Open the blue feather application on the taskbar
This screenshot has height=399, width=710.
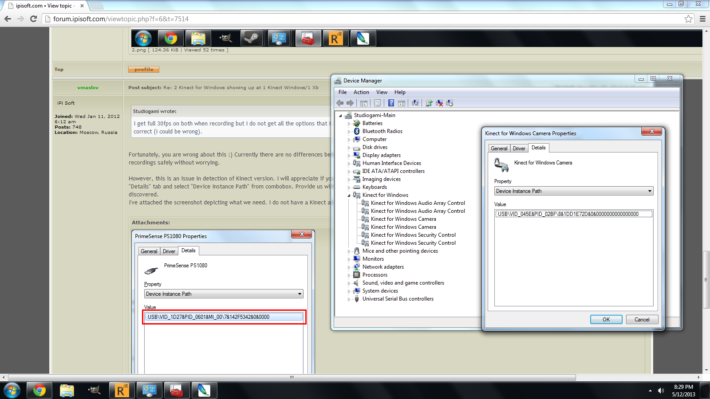click(x=204, y=391)
